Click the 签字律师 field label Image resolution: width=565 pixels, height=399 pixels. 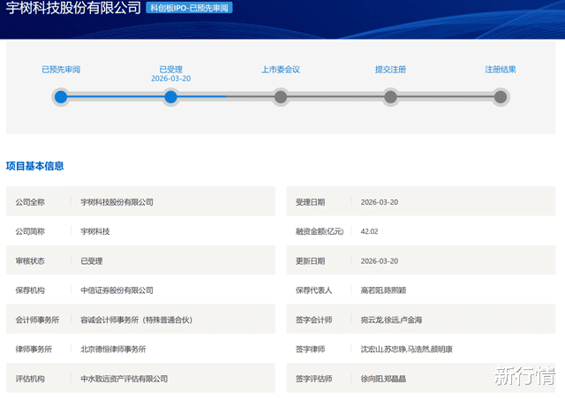[310, 349]
